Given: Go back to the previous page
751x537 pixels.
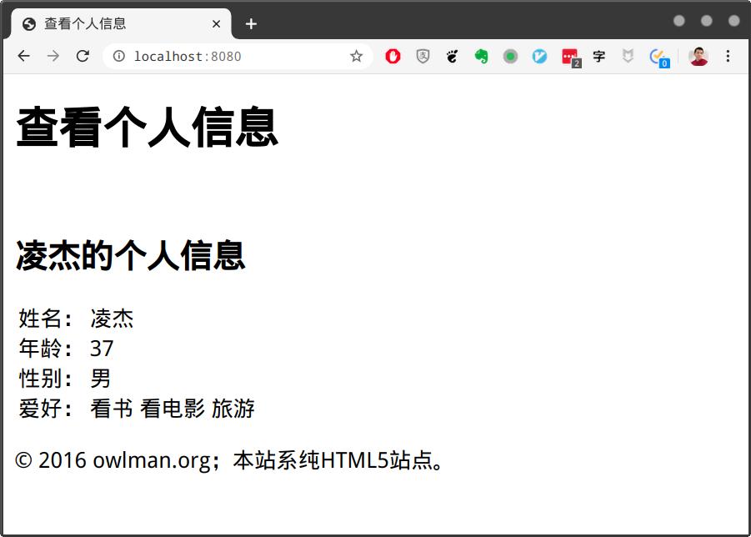Looking at the screenshot, I should (x=23, y=56).
